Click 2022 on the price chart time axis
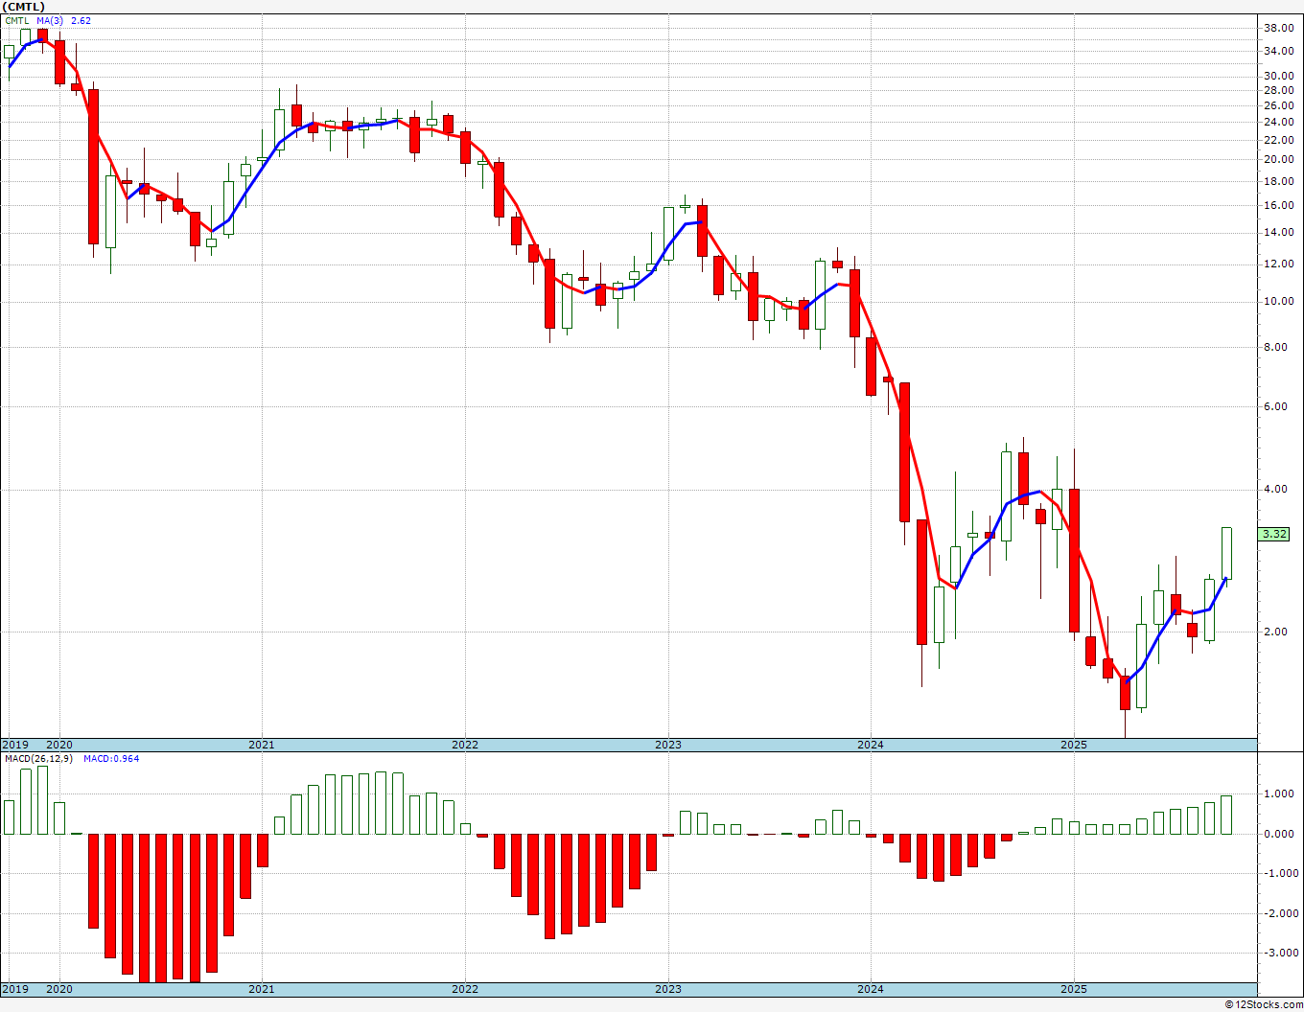This screenshot has width=1304, height=1012. pos(465,745)
